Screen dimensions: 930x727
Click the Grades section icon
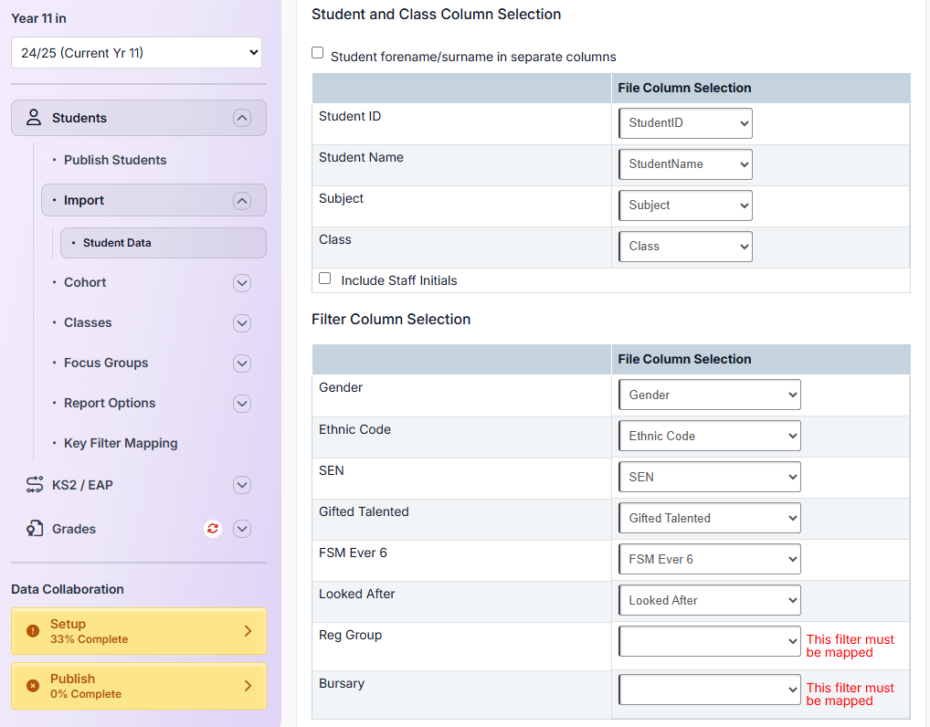click(x=35, y=529)
